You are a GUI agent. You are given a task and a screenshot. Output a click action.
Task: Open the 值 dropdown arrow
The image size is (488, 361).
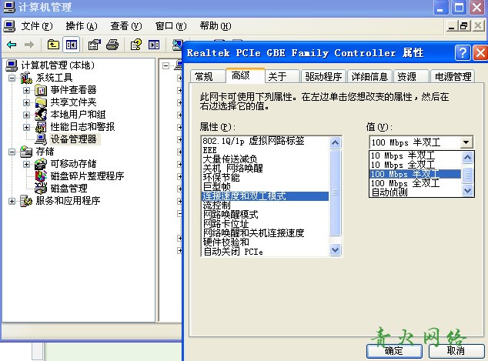[x=466, y=142]
